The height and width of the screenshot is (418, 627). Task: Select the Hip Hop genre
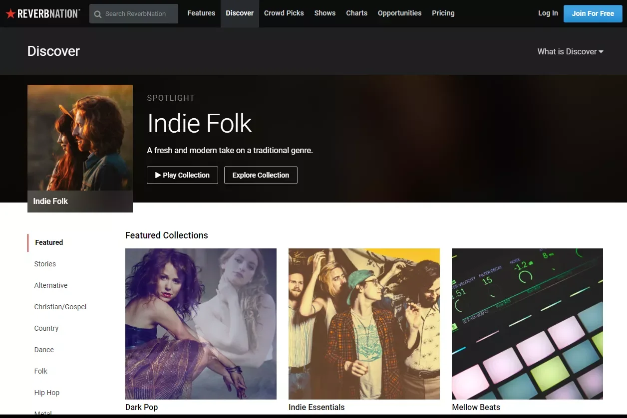coord(47,393)
